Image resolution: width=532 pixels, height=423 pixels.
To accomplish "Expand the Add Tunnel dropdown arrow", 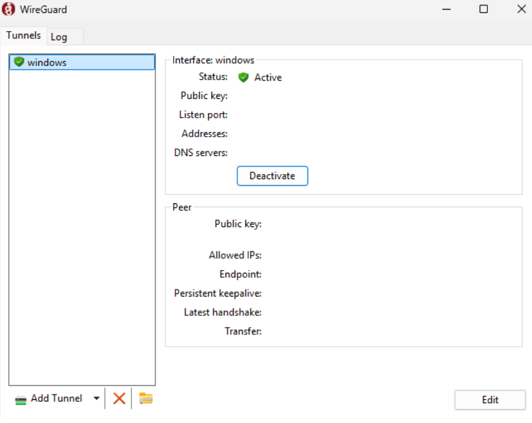I will click(x=97, y=398).
